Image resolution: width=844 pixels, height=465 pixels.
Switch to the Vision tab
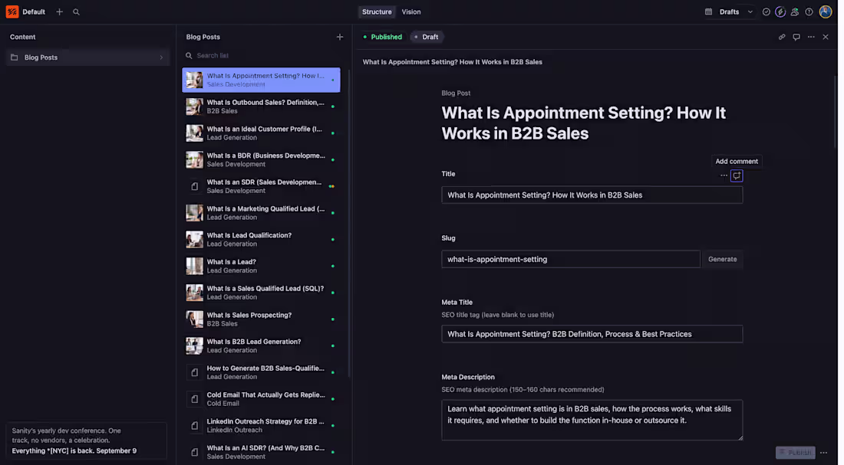tap(411, 11)
